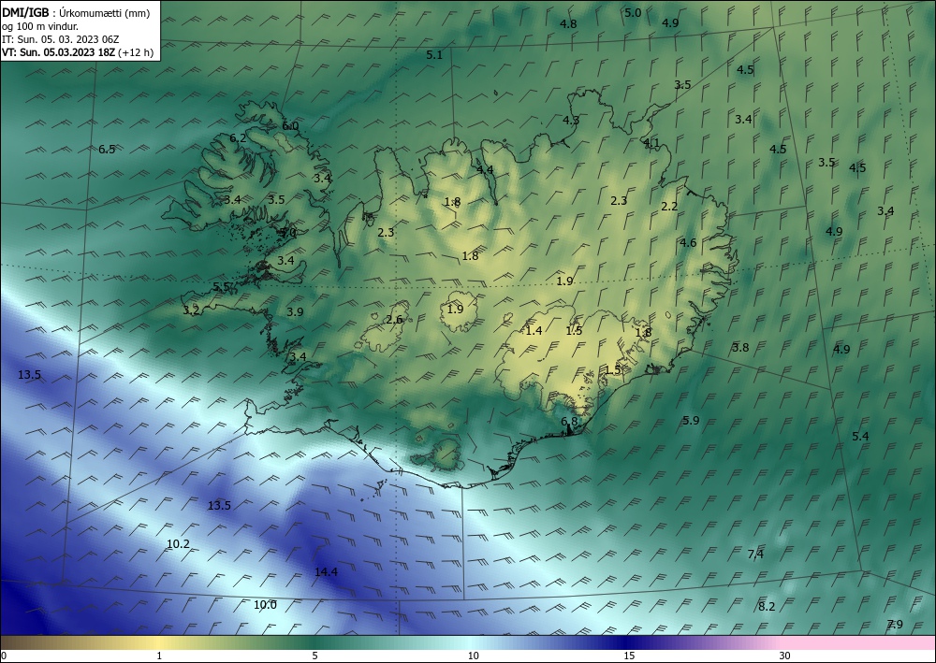Click the 5.0 value label

(633, 12)
